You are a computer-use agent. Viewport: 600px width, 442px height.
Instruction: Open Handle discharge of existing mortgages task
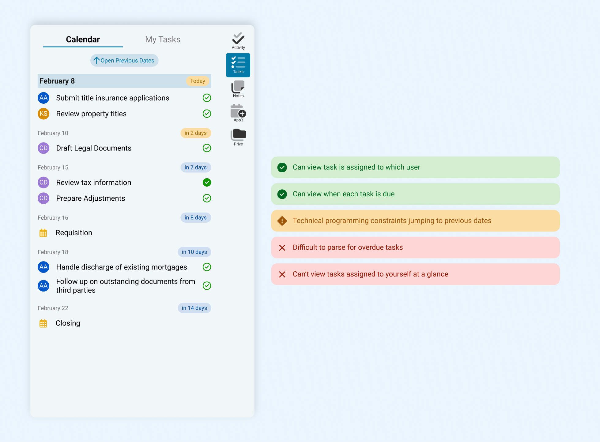click(121, 267)
